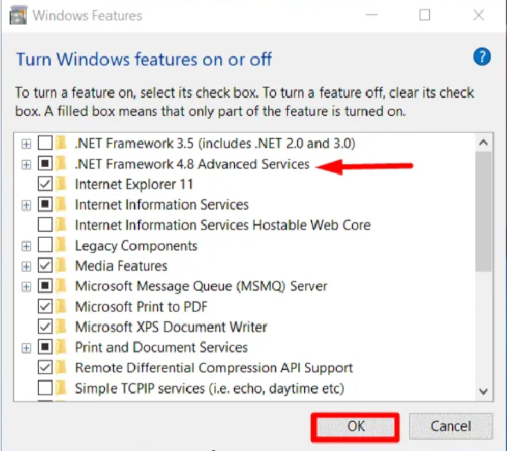507x451 pixels.
Task: Select Internet Information Services Hostable Web Core
Action: [223, 225]
